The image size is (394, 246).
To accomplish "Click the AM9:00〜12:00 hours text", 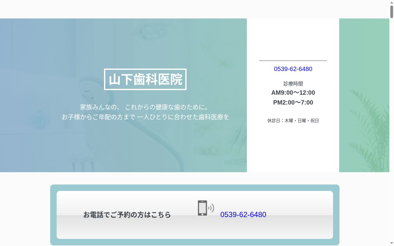I will [293, 93].
